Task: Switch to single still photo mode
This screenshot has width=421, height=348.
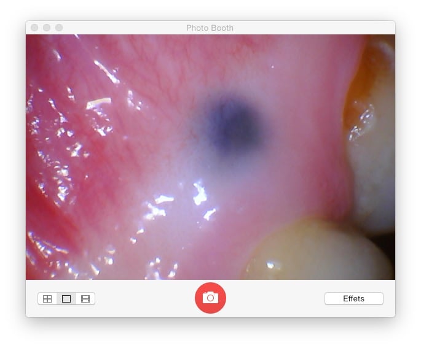Action: click(x=66, y=299)
